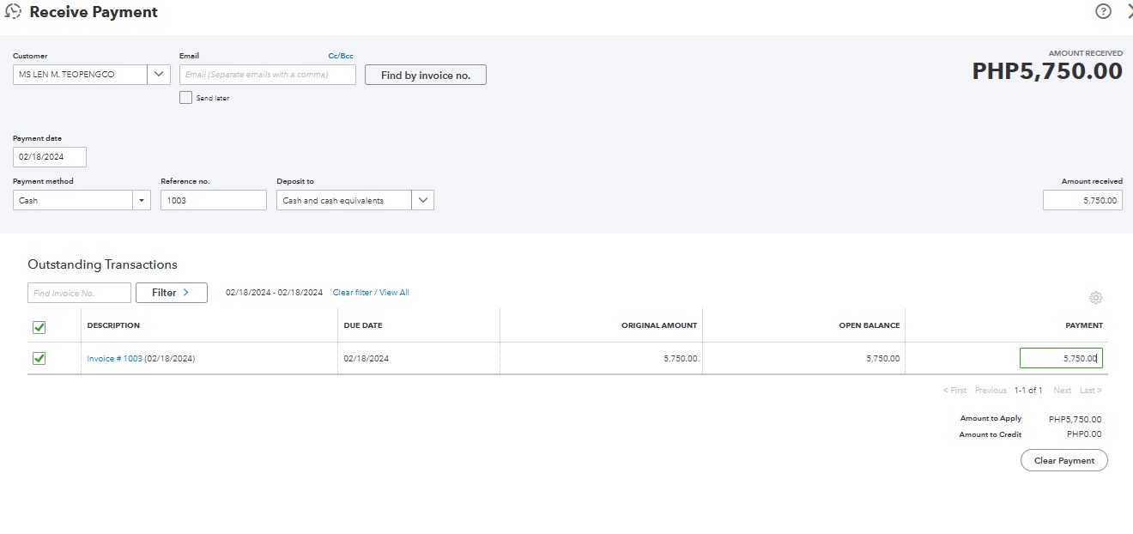Open the Payment method dropdown arrow
This screenshot has height=534, width=1133.
click(x=141, y=200)
